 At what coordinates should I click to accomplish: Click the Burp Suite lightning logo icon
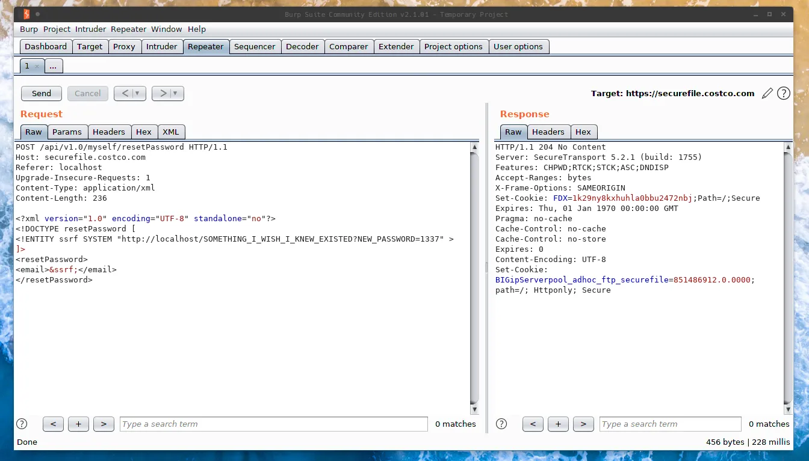(x=26, y=14)
